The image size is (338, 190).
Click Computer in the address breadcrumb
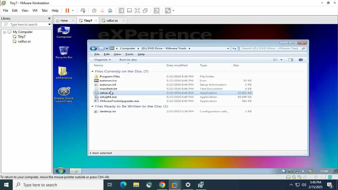click(x=128, y=48)
